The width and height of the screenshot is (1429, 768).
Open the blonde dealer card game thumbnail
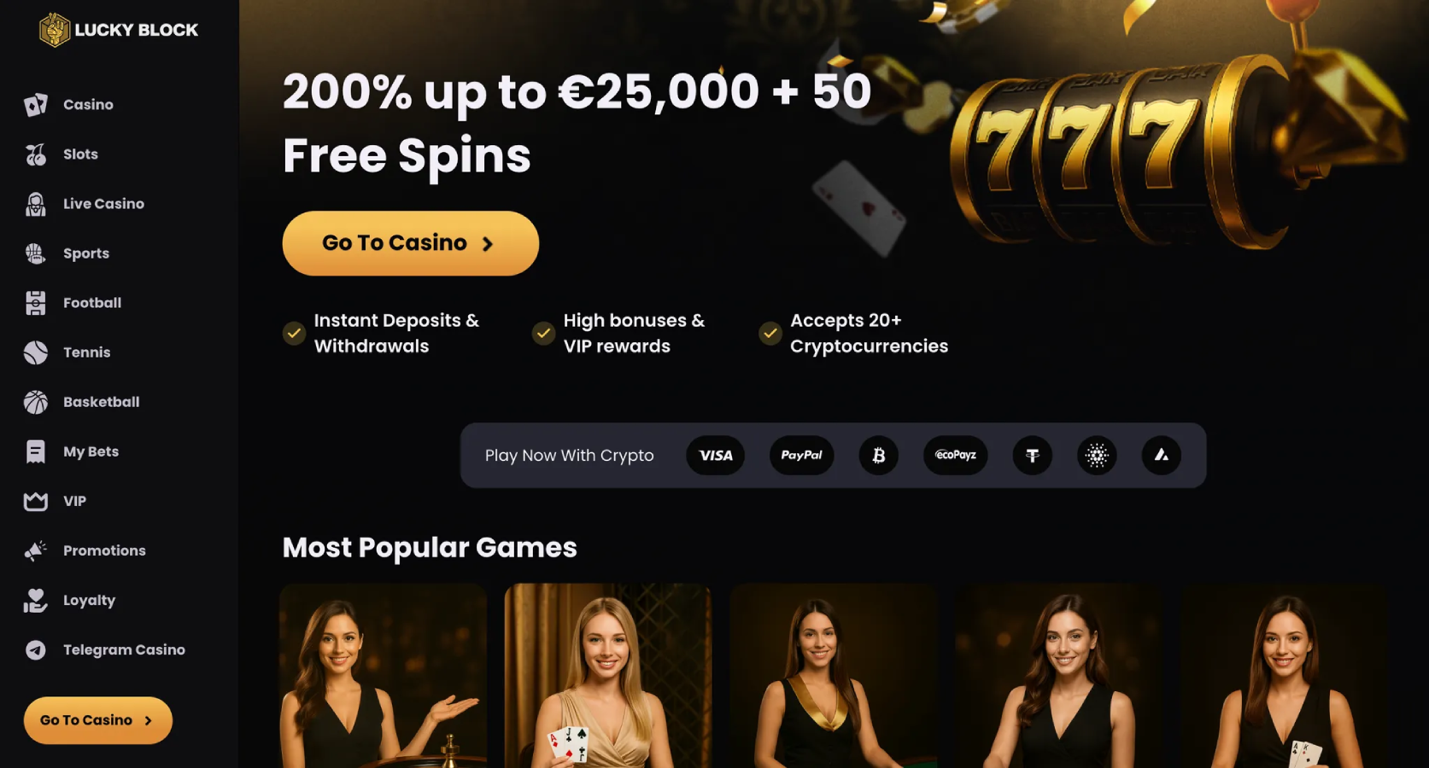tap(608, 676)
